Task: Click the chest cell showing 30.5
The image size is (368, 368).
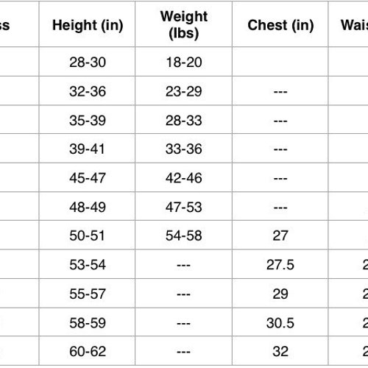Action: coord(280,323)
